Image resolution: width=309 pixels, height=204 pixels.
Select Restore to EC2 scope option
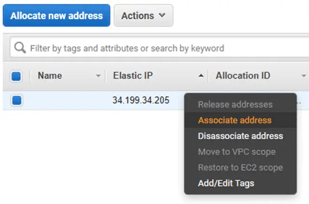pyautogui.click(x=240, y=167)
